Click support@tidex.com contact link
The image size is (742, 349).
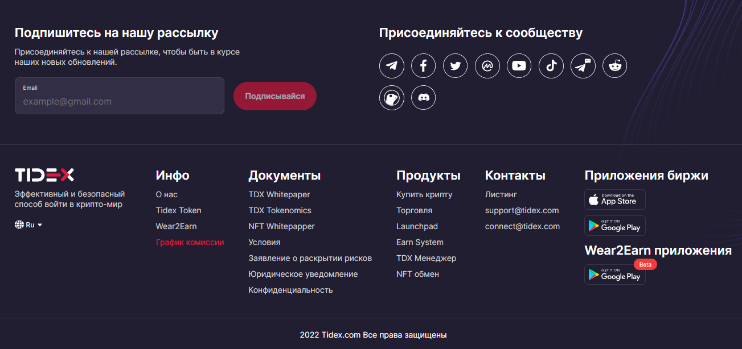(522, 210)
